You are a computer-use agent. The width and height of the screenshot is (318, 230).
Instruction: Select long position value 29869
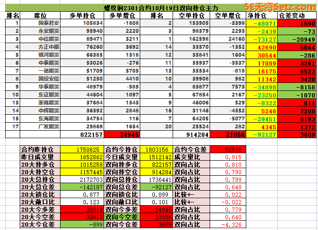(82, 126)
